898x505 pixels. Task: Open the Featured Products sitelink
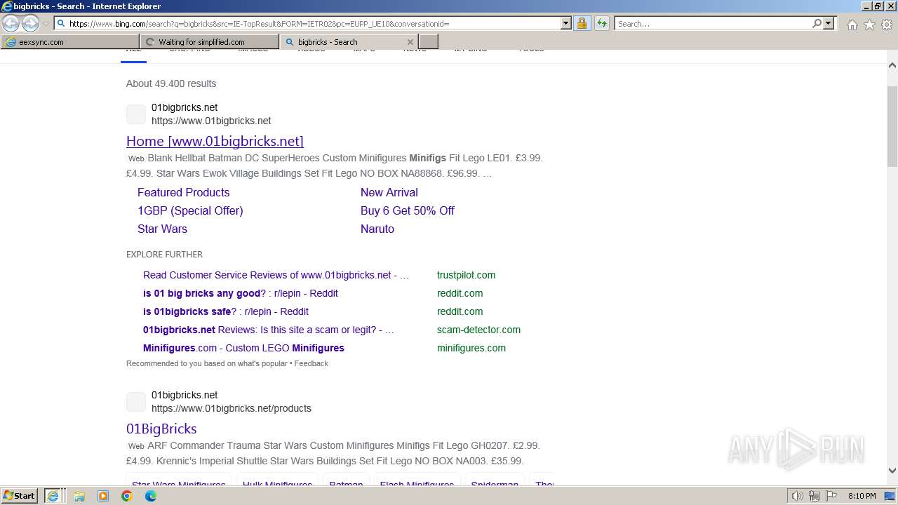coord(184,192)
